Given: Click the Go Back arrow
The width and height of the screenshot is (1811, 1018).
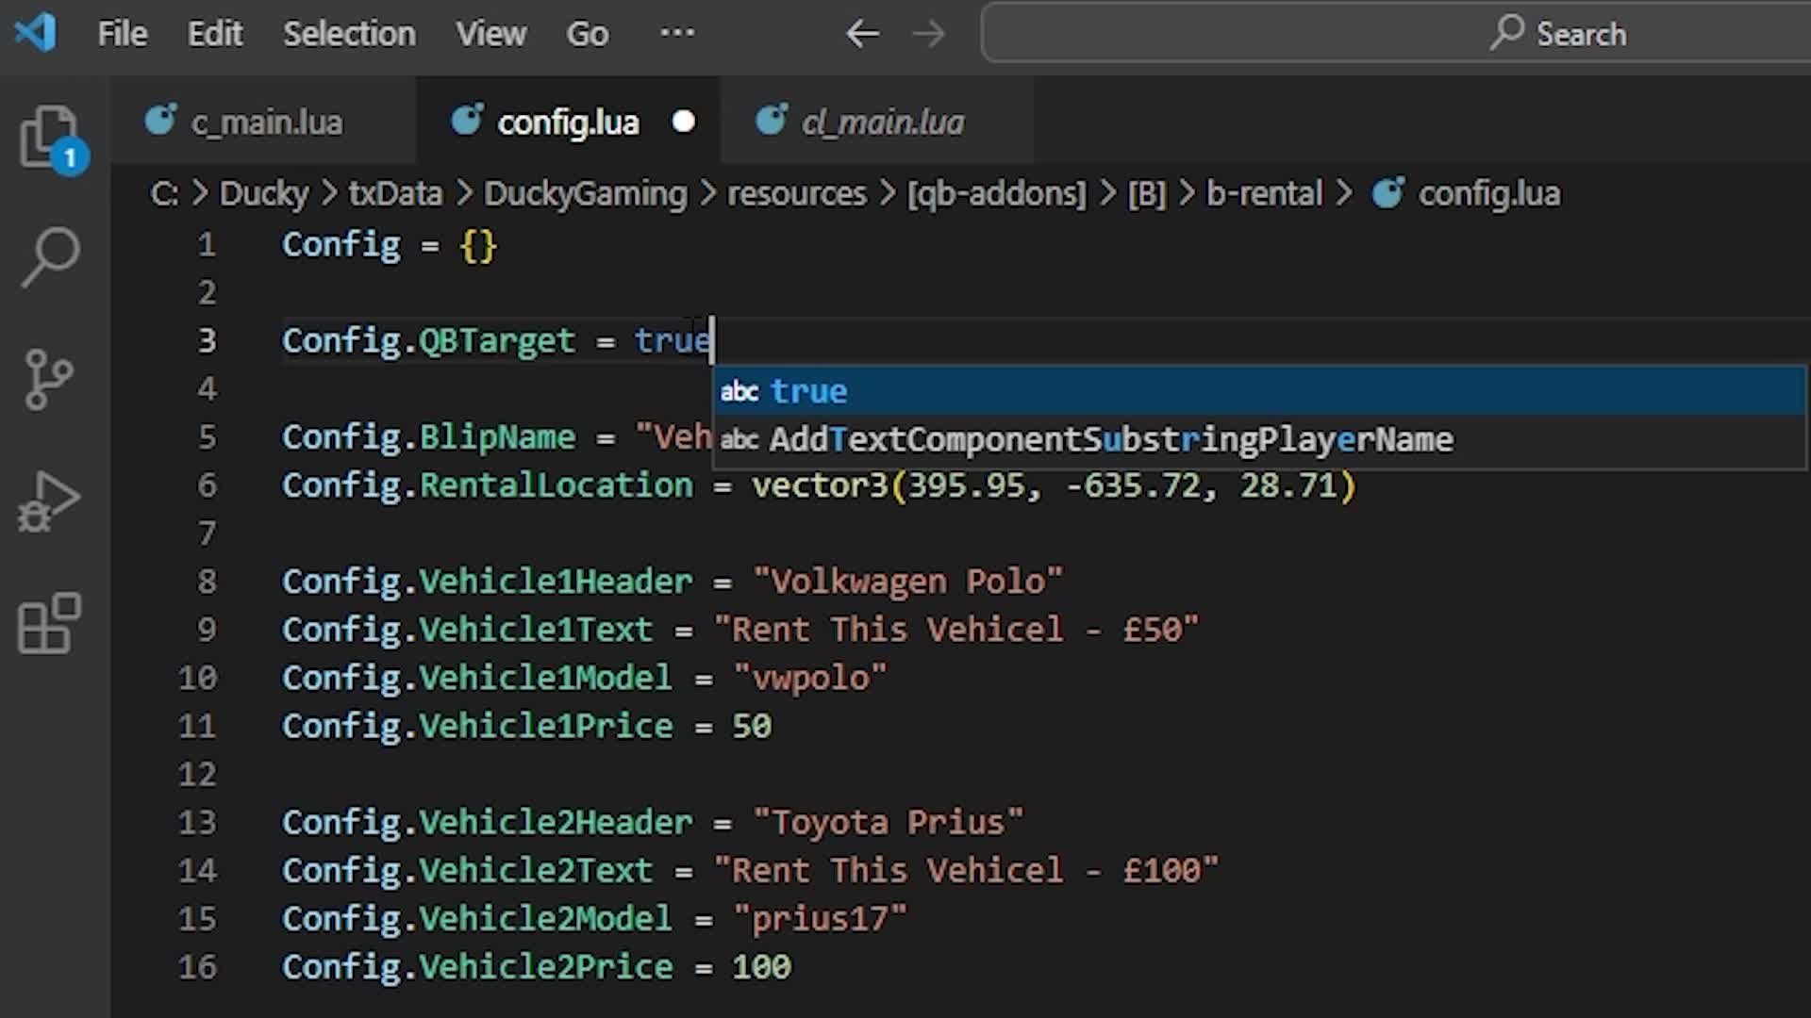Looking at the screenshot, I should click(862, 34).
